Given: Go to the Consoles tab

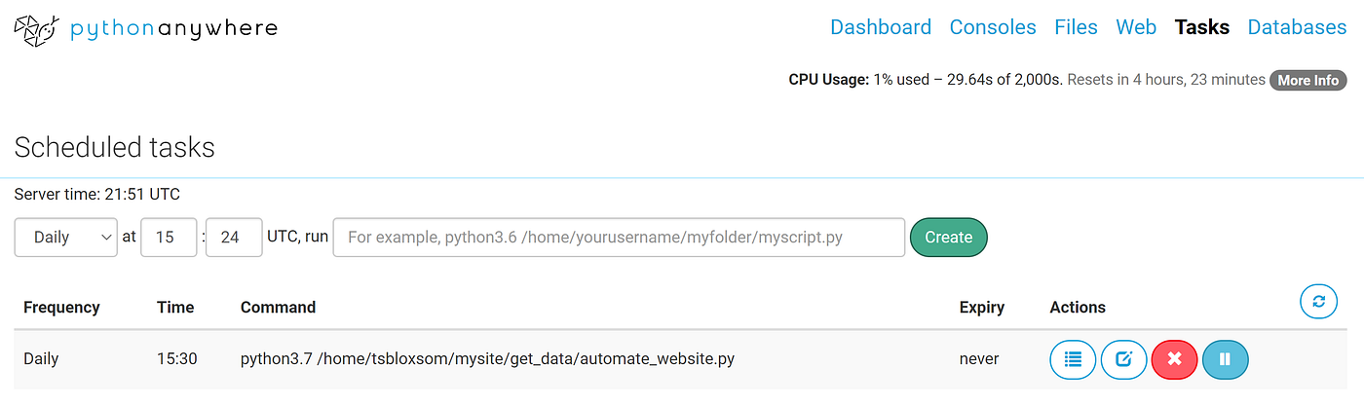Looking at the screenshot, I should click(x=992, y=27).
